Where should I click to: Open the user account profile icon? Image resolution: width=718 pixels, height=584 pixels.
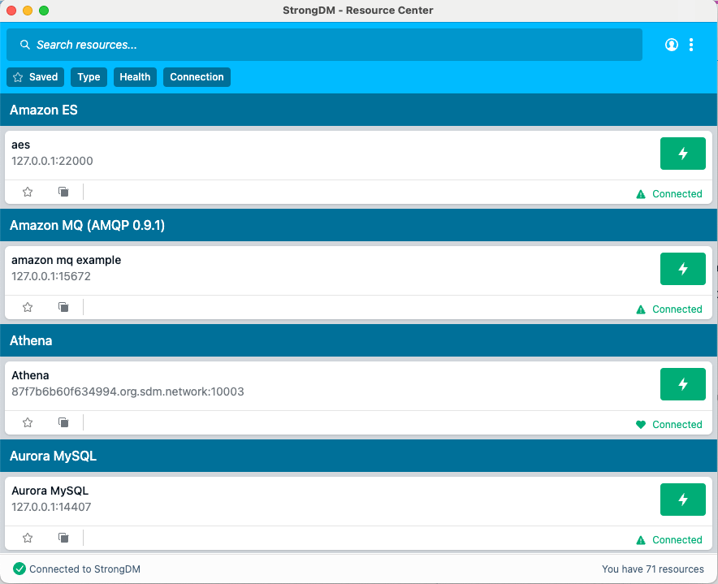[671, 45]
